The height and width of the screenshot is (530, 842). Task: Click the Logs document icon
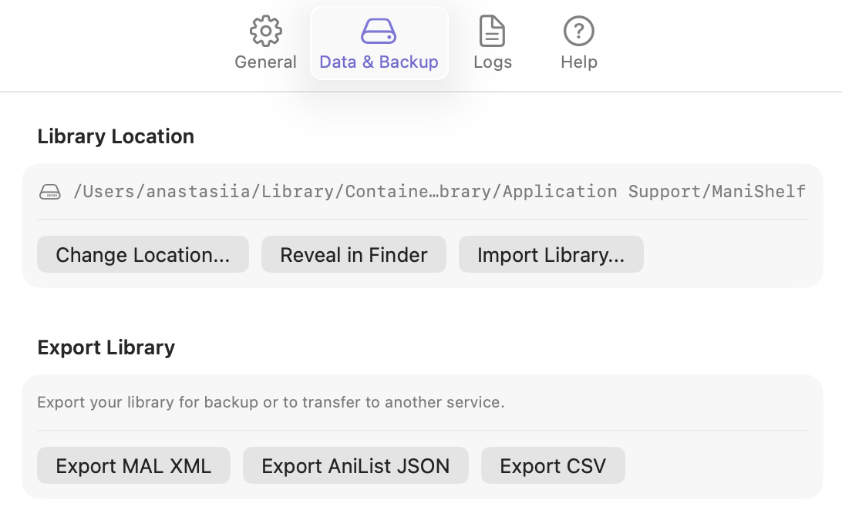click(493, 31)
